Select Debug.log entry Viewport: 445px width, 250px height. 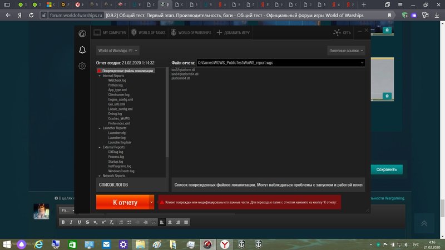[x=115, y=114]
